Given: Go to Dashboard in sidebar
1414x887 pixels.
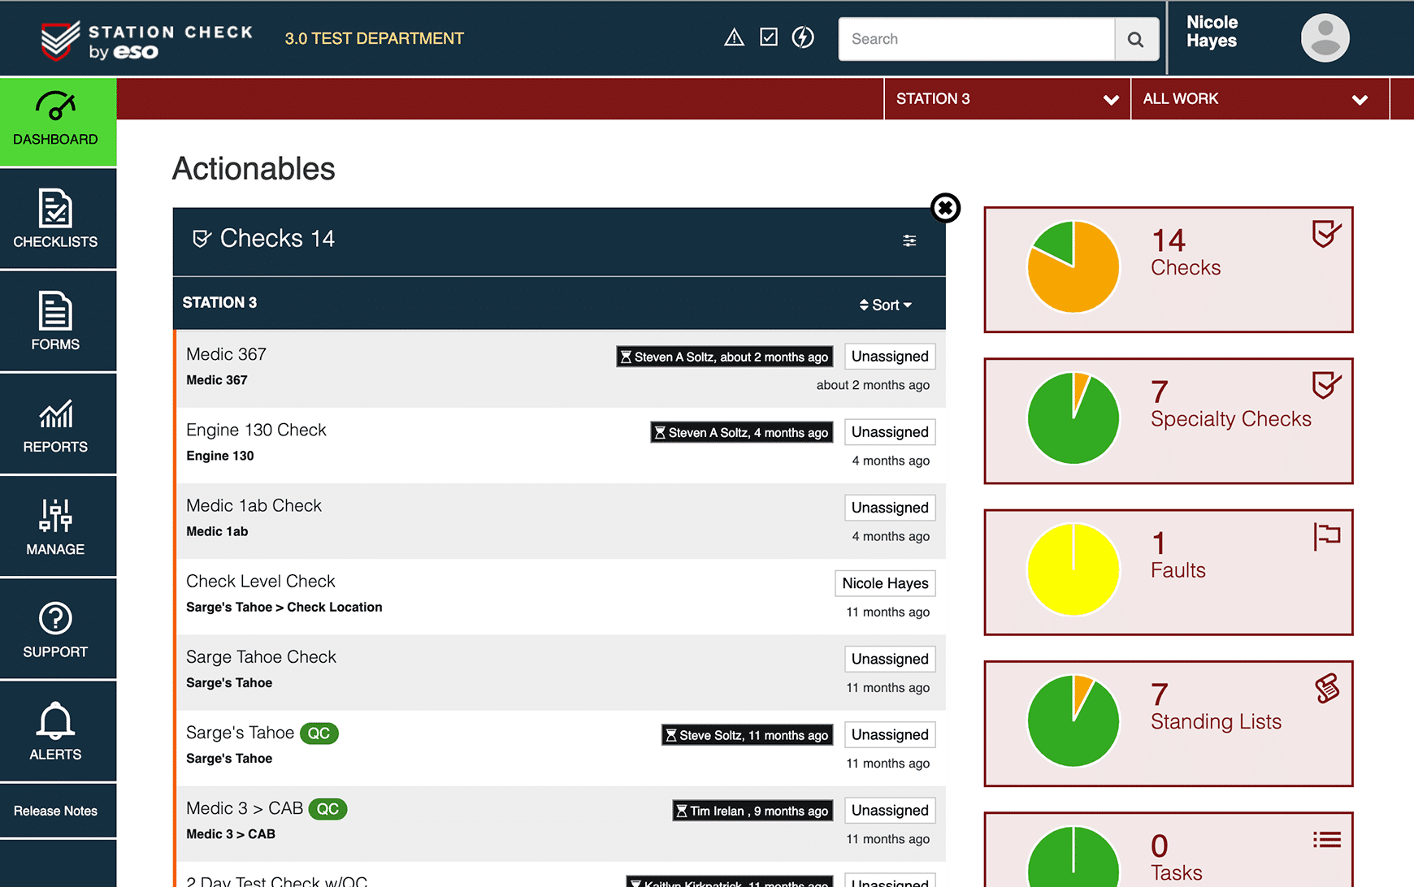Looking at the screenshot, I should pos(58,122).
